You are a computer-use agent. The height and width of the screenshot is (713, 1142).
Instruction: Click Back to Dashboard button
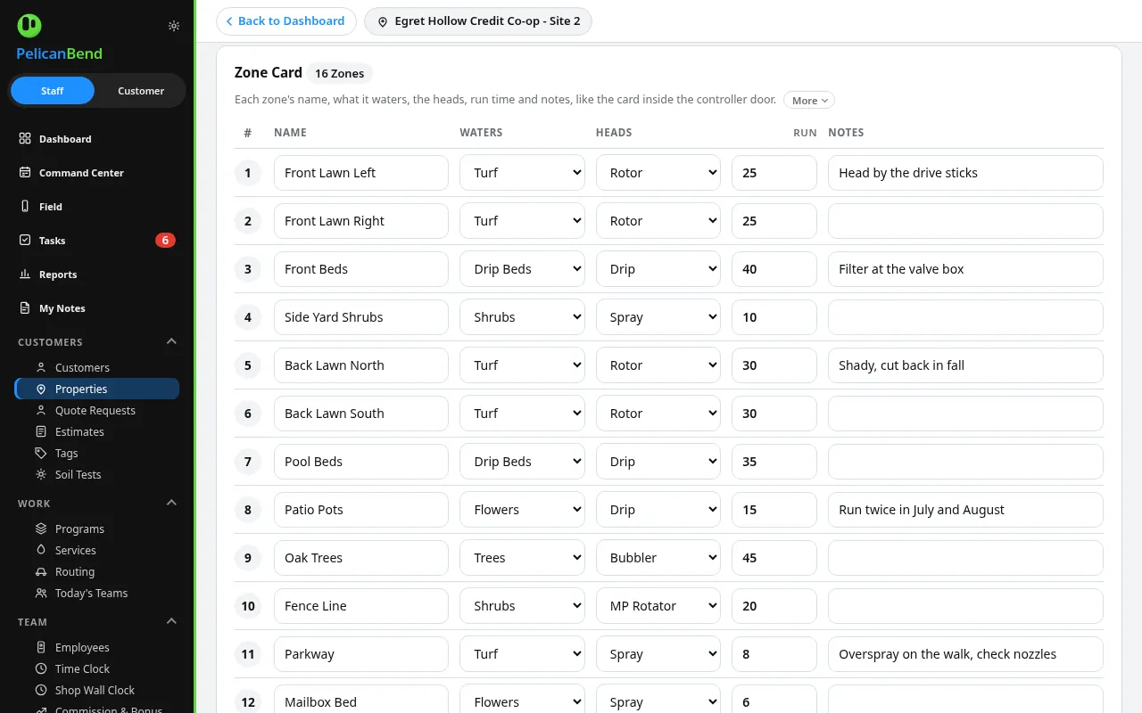click(286, 21)
